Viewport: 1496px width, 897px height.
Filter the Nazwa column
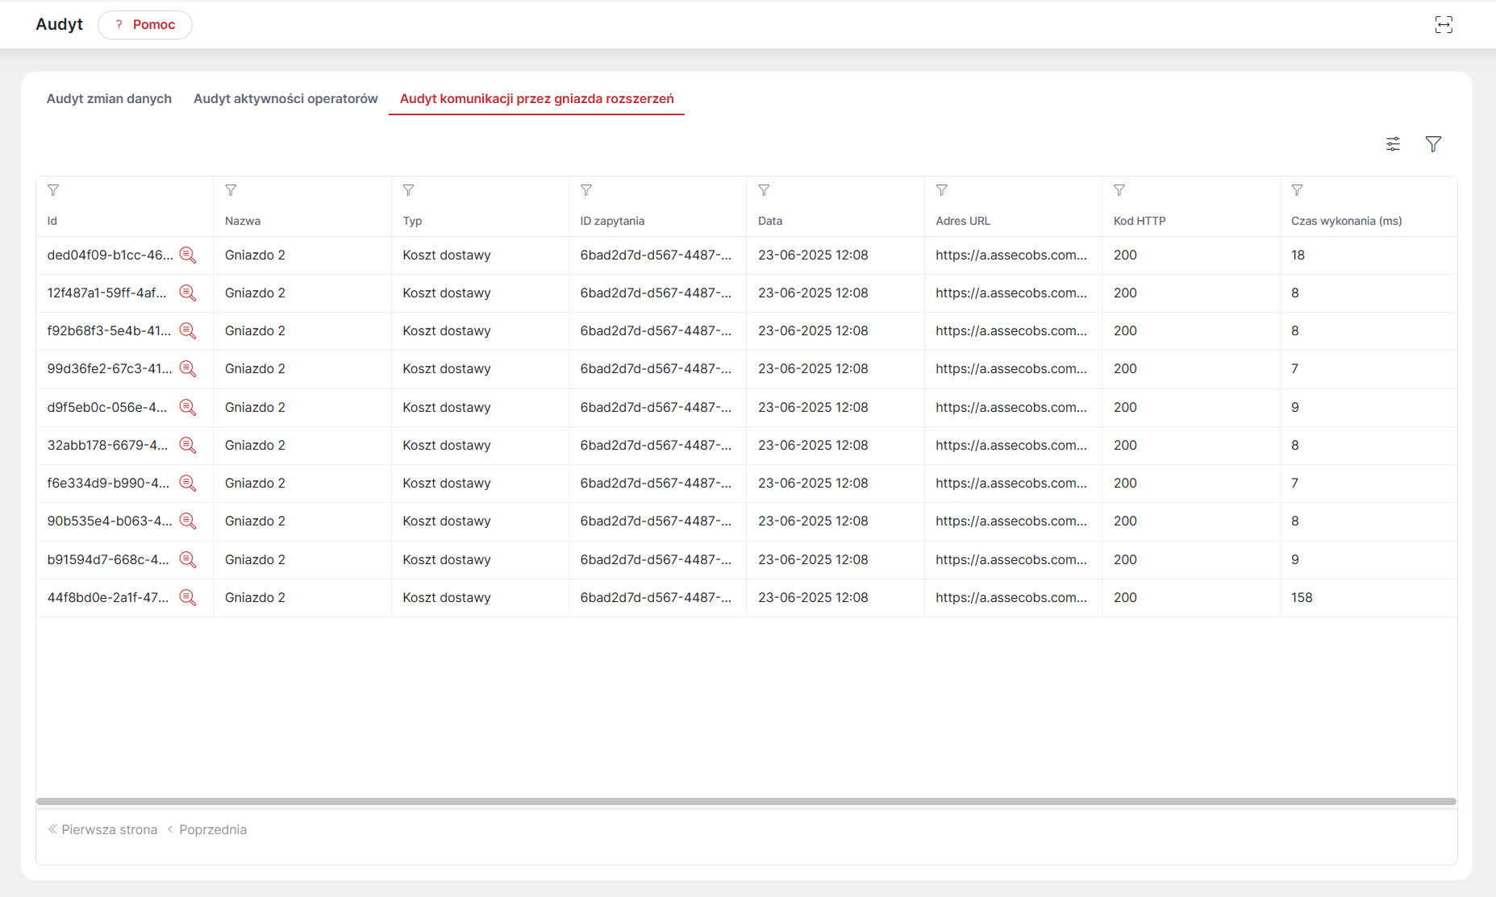tap(231, 190)
